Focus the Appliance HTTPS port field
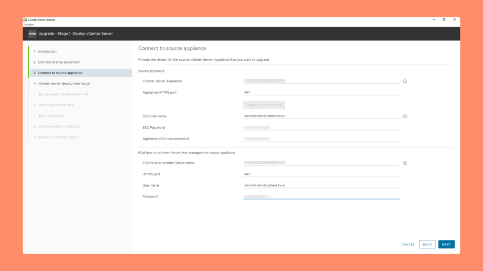This screenshot has width=483, height=271. tap(321, 93)
